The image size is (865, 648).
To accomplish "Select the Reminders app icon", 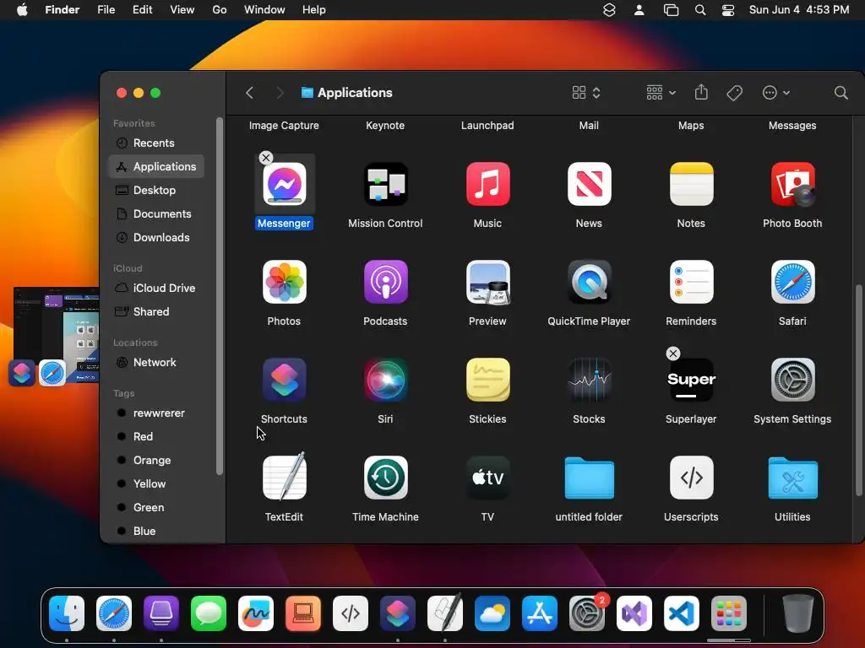I will pos(691,282).
